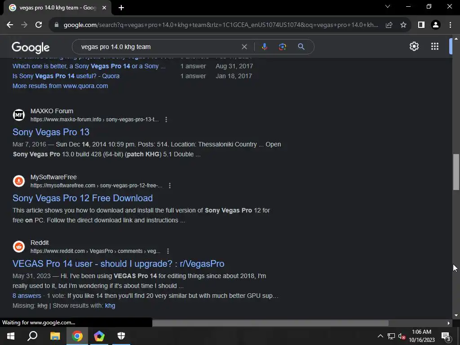
Task: Click the 8 answers link
Action: coord(27,296)
